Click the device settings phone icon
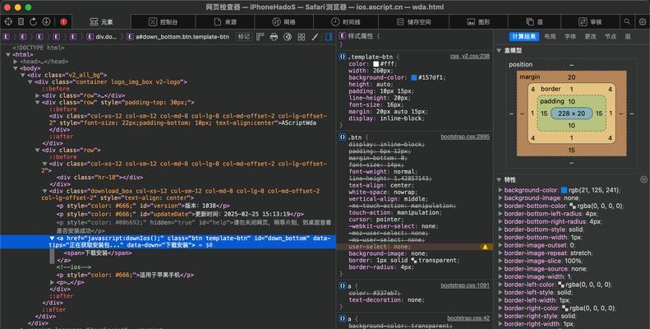This screenshot has width=650, height=329. [21, 21]
